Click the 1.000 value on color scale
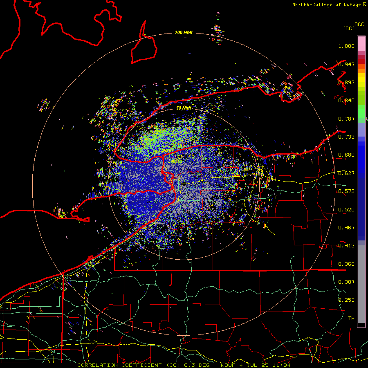Image resolution: width=368 pixels, height=368 pixels. 346,46
